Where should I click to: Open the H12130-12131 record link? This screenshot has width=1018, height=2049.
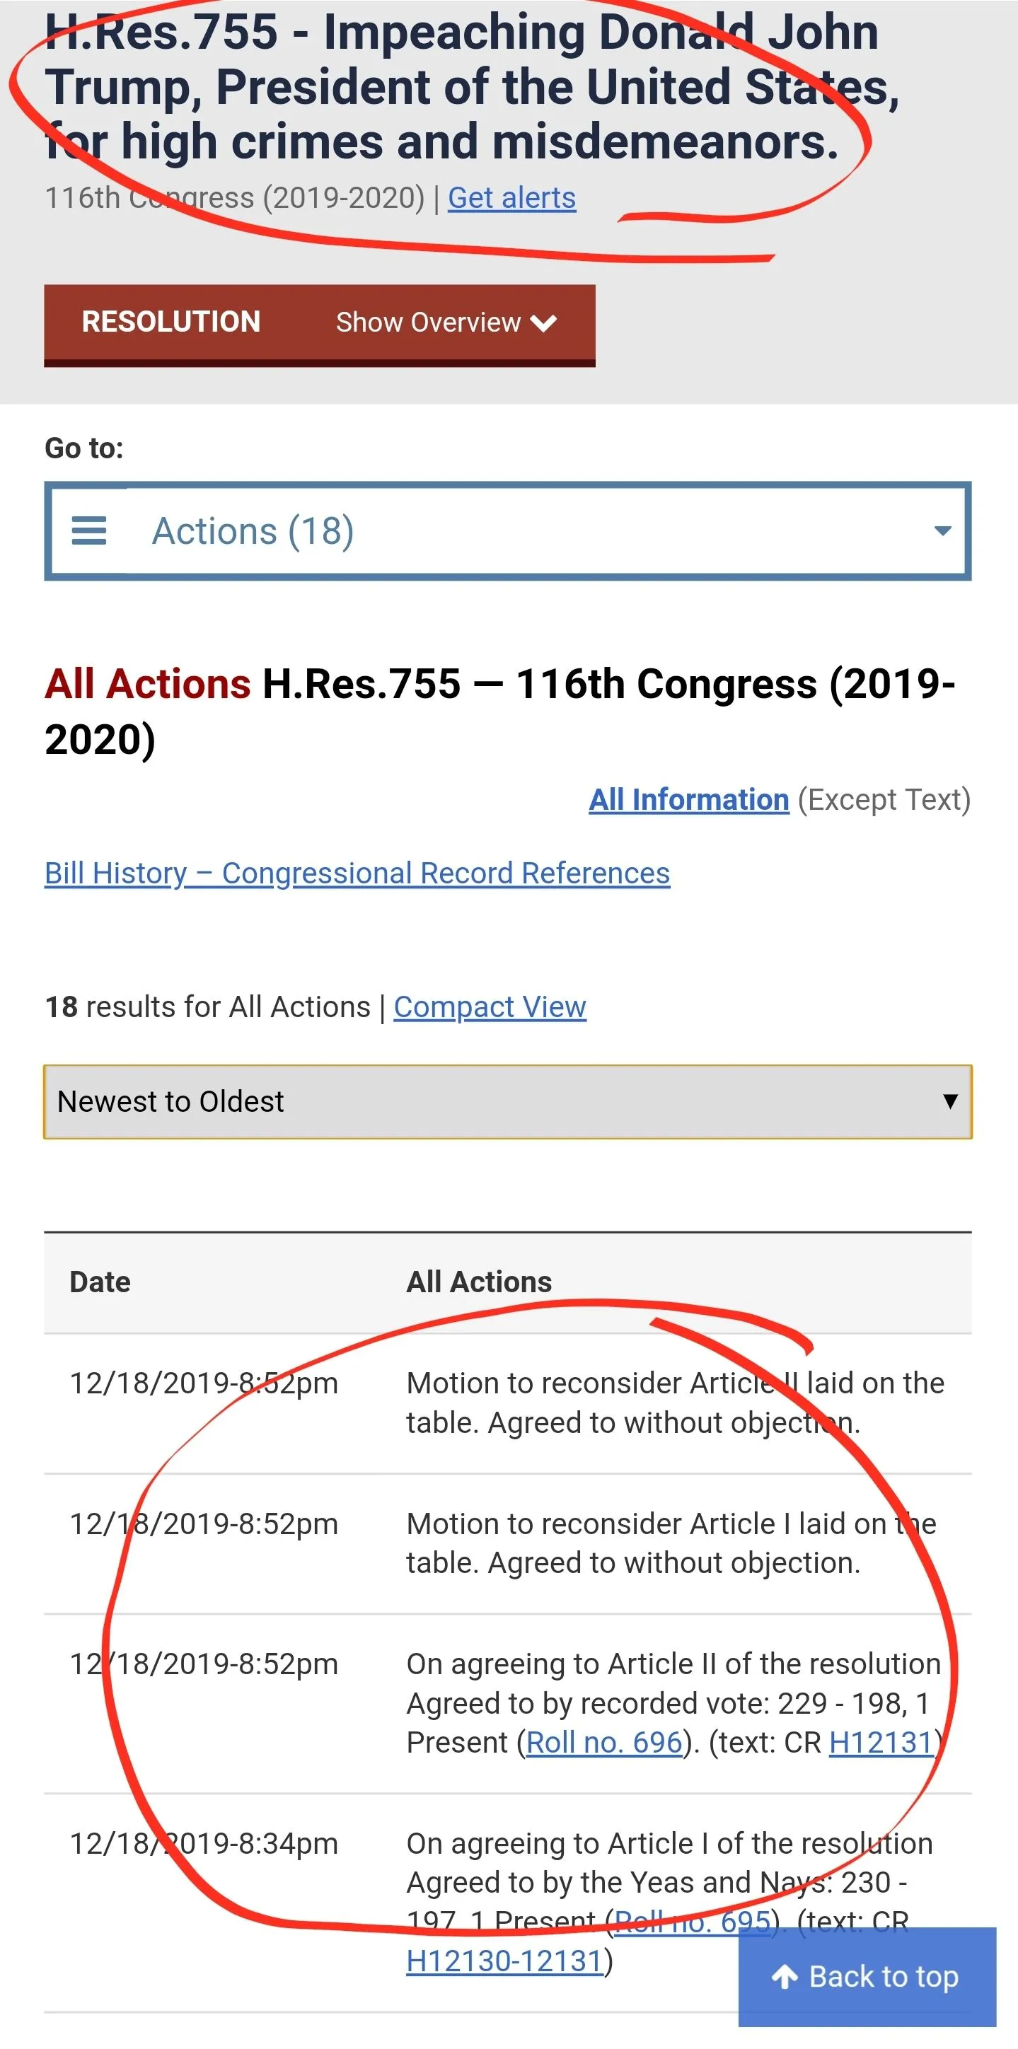pyautogui.click(x=505, y=1961)
